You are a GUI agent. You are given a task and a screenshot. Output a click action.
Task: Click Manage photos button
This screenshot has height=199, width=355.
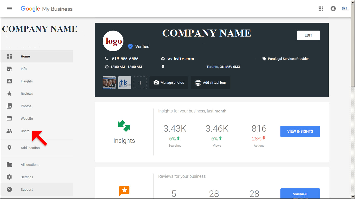click(x=169, y=83)
